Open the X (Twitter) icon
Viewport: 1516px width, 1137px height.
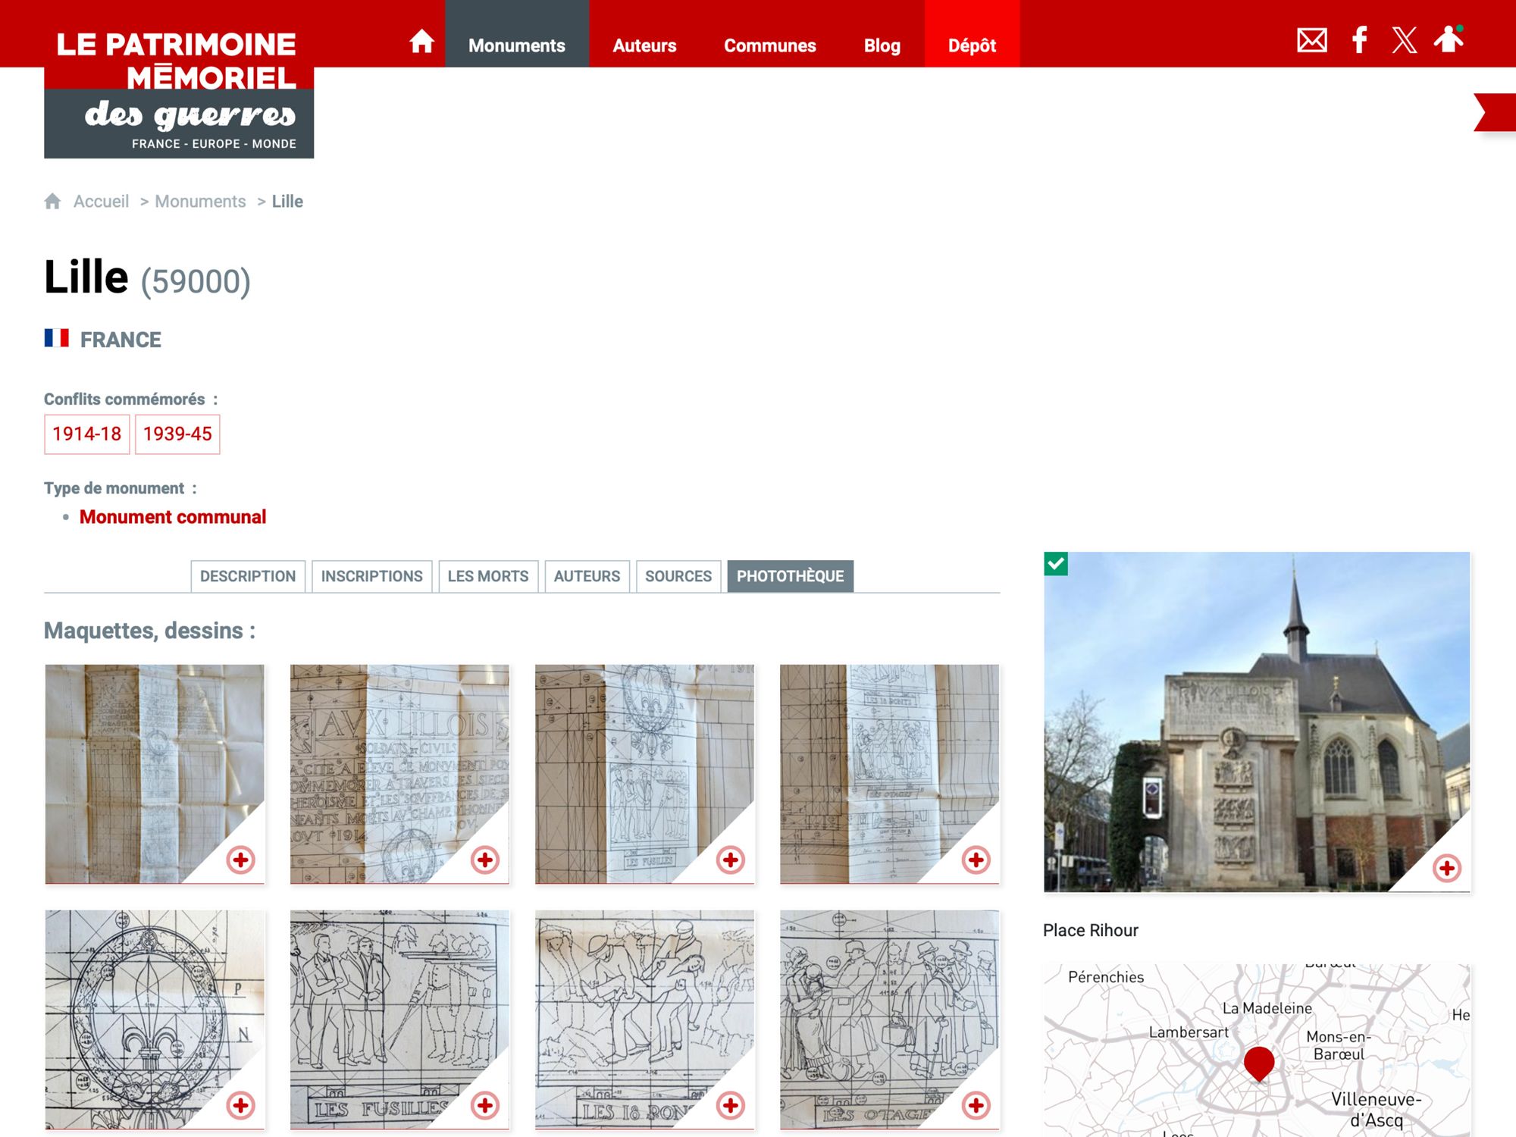[x=1404, y=40]
